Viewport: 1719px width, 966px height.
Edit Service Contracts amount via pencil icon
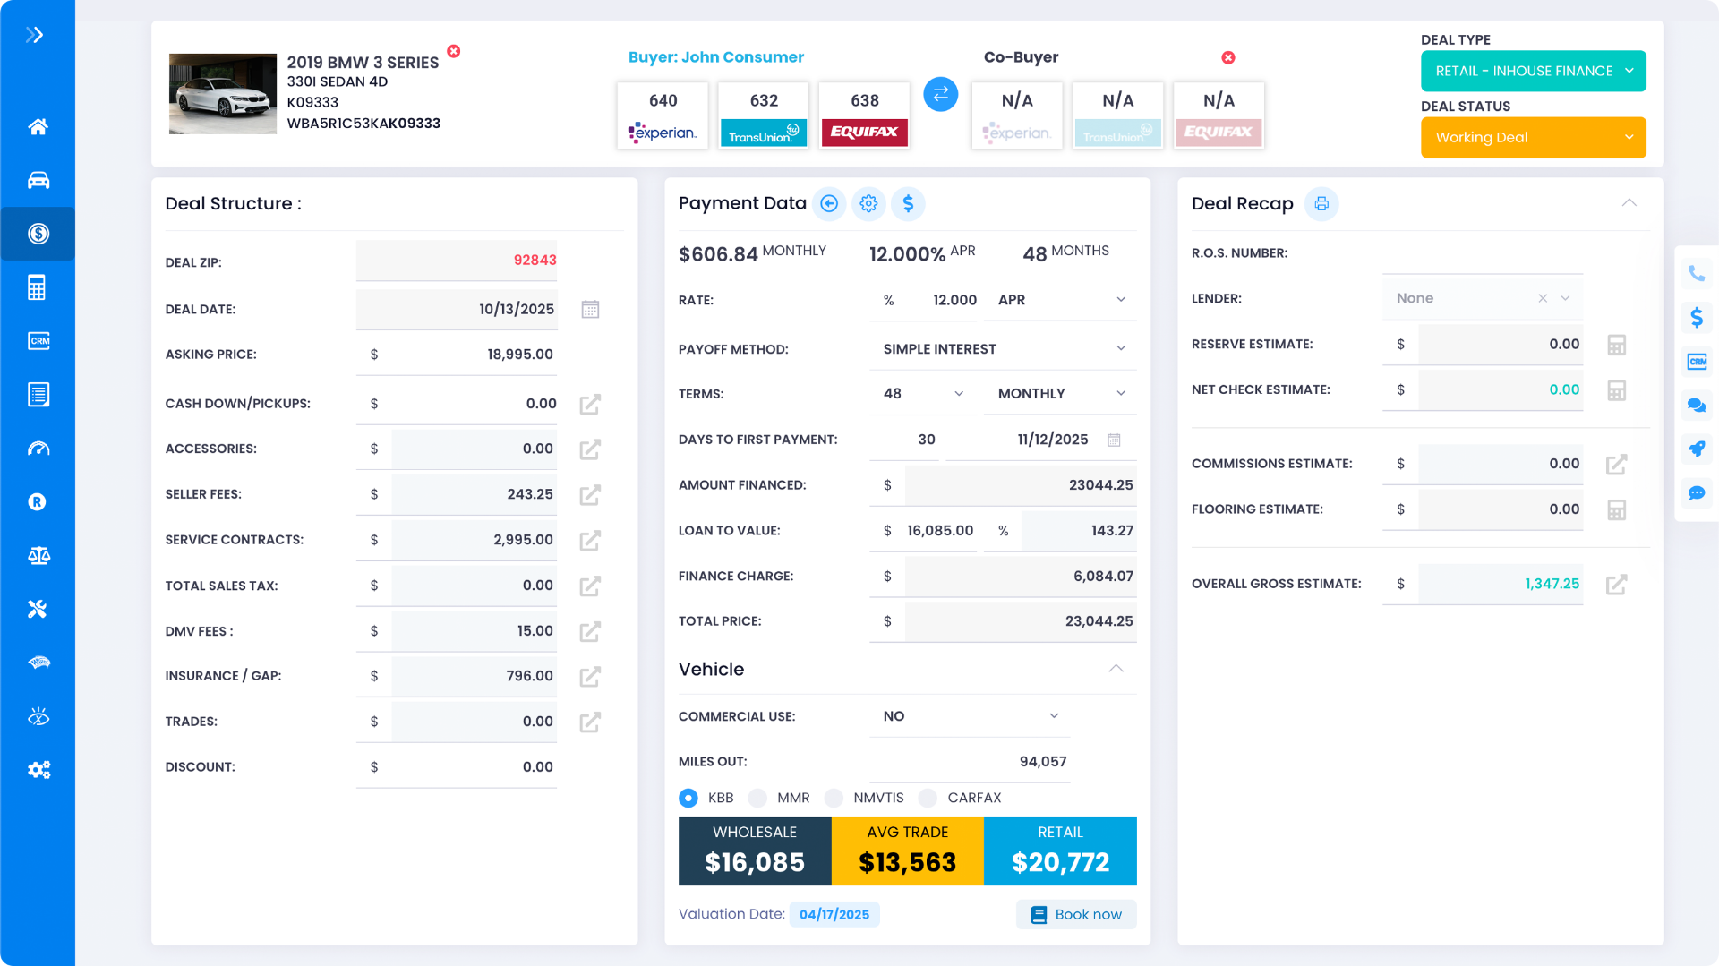click(x=590, y=541)
